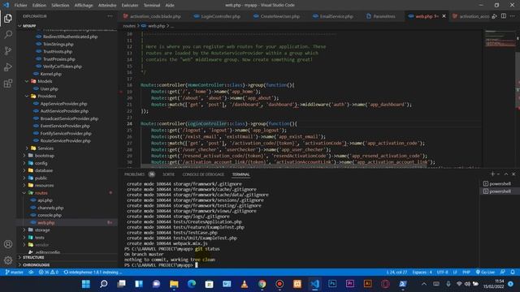Click the synchronize changes cloud icon
520x292 pixels.
[31, 273]
